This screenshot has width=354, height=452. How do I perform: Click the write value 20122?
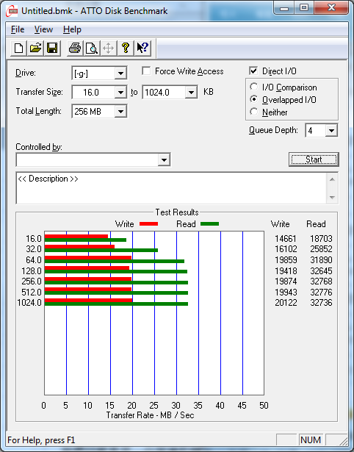(286, 303)
